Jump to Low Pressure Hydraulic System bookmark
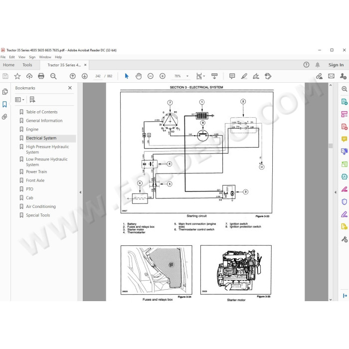Image resolution: width=349 pixels, height=349 pixels. (x=47, y=162)
